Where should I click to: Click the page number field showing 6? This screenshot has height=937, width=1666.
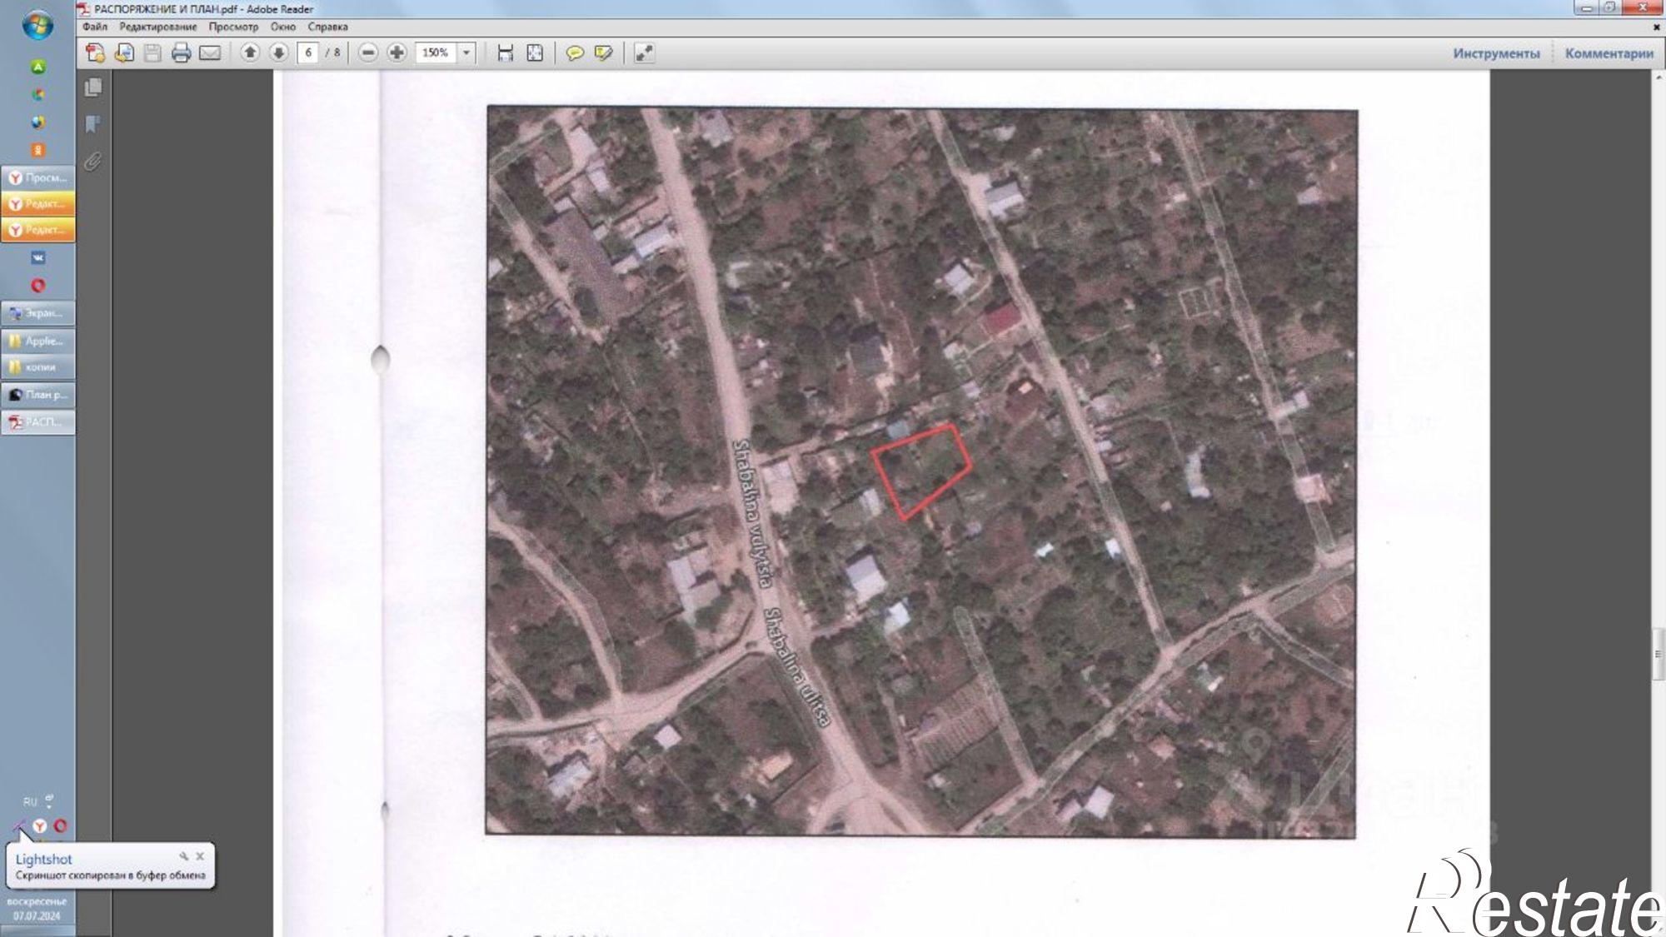(x=308, y=52)
